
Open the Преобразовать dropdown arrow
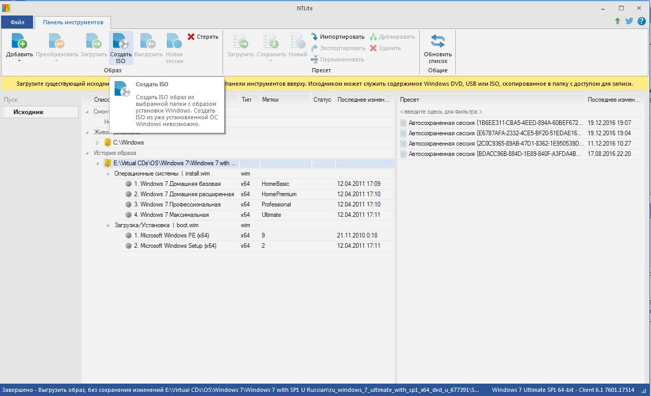[x=57, y=61]
